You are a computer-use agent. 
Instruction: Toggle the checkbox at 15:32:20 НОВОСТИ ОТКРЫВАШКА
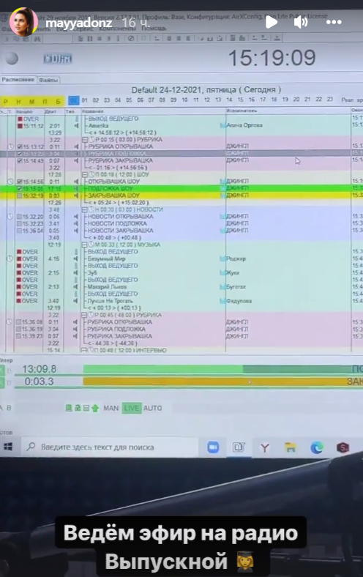[20, 217]
